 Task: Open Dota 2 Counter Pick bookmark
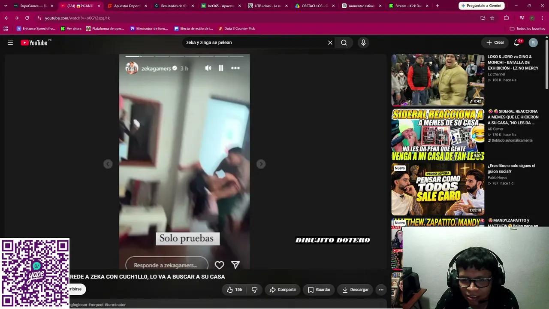pos(236,29)
